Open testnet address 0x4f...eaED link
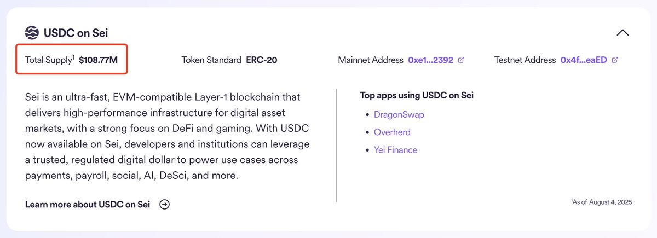 (584, 60)
